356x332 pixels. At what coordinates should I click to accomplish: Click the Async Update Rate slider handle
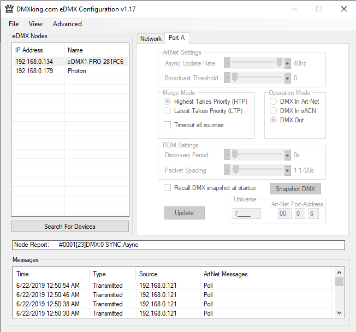click(279, 62)
